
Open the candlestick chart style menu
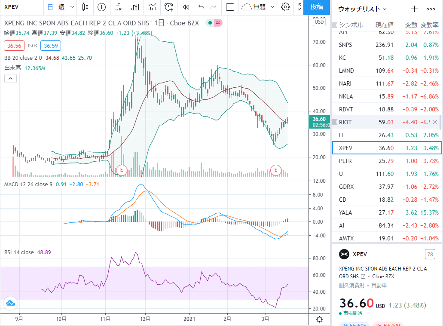click(85, 7)
